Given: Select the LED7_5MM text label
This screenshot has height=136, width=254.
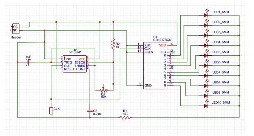Looking at the screenshot, I should [220, 73].
